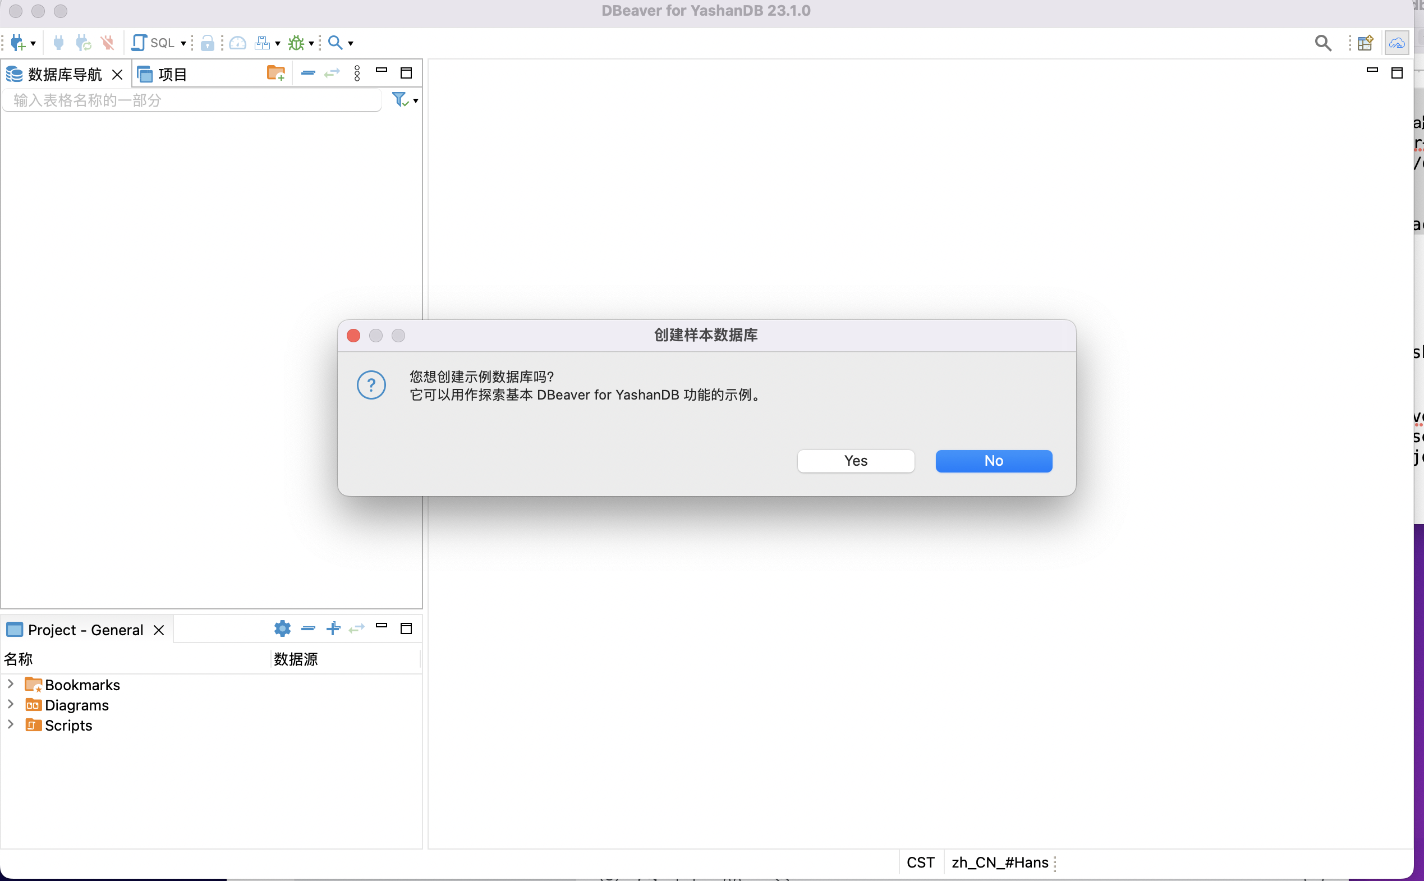
Task: Maximize the Project - General panel
Action: point(407,628)
